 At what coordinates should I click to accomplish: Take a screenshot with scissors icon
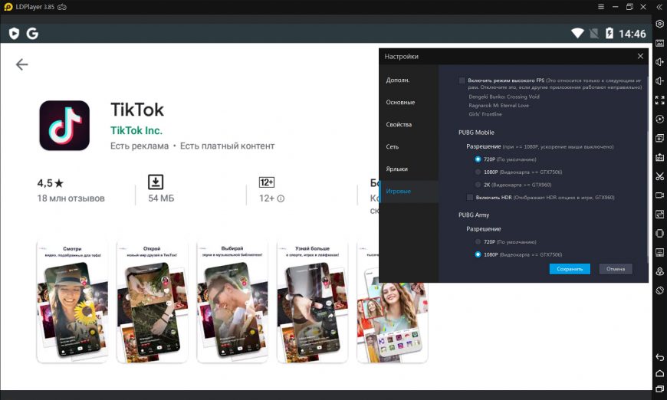pos(659,176)
